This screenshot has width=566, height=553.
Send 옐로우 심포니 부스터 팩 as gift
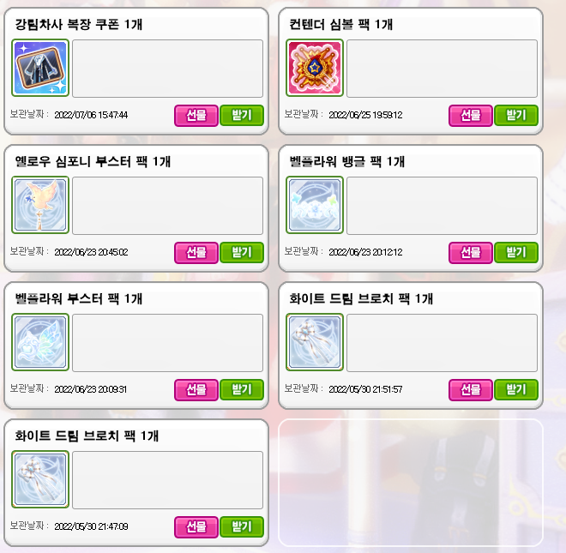(x=196, y=253)
